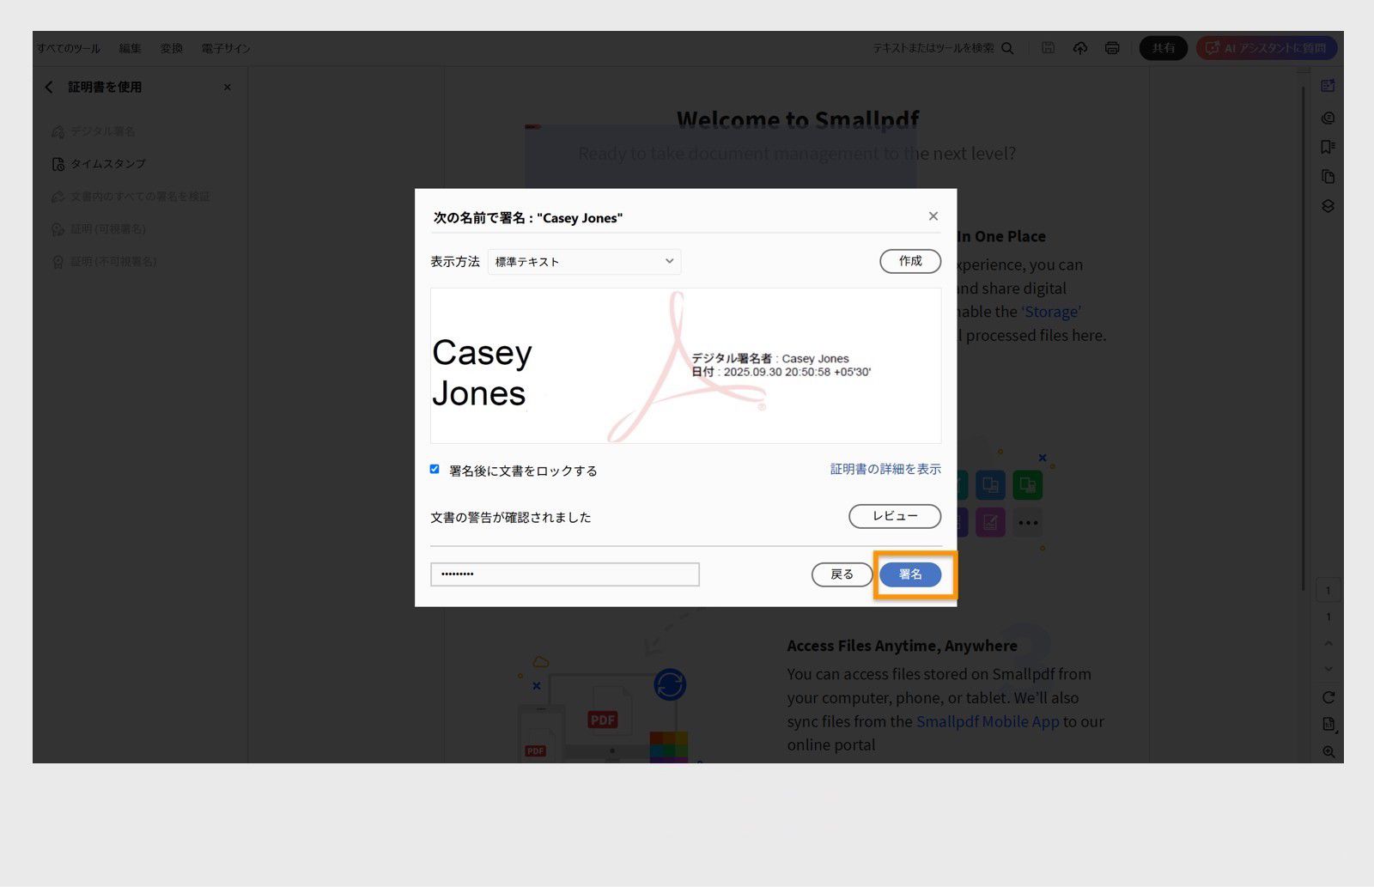Image resolution: width=1374 pixels, height=887 pixels.
Task: Select タイムスタンプ in the certificates panel
Action: click(x=99, y=164)
